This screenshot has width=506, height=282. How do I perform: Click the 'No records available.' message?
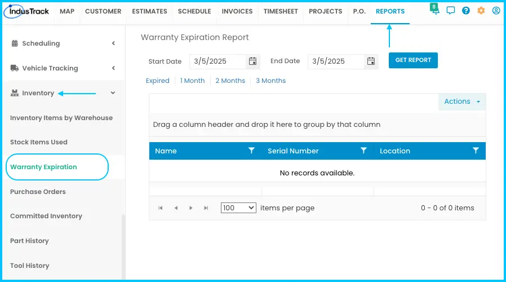click(x=317, y=173)
